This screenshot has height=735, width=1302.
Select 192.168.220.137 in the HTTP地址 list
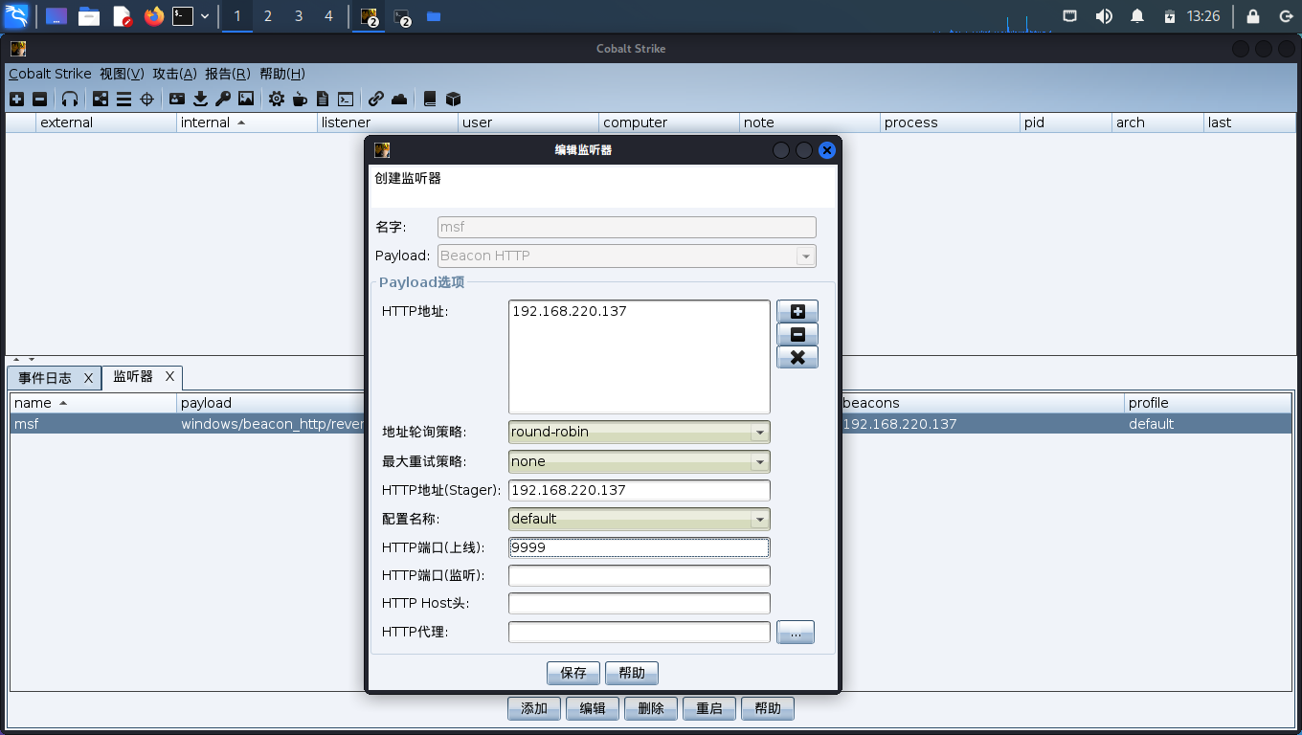[570, 311]
